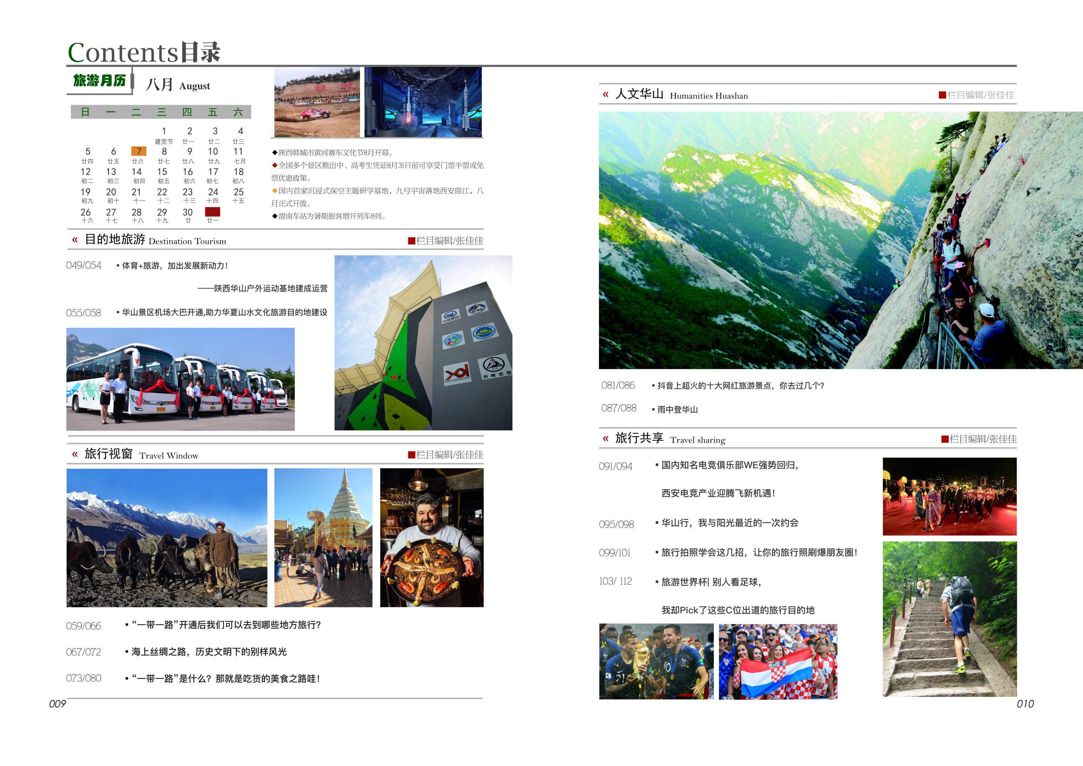Open entry 049/054 体育+旅游 article title
This screenshot has width=1083, height=766.
point(175,266)
